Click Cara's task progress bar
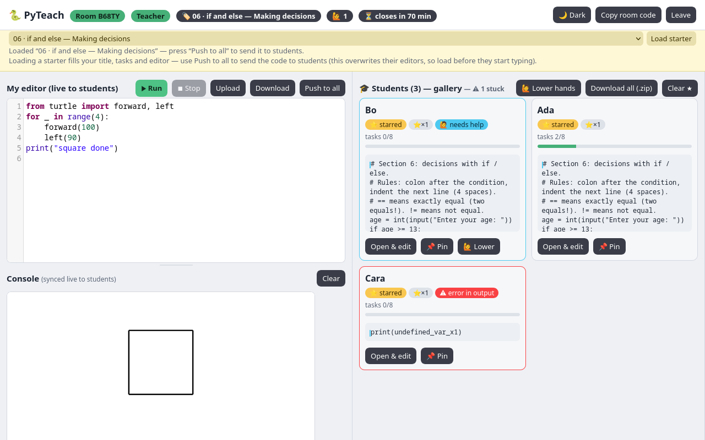The image size is (705, 440). coord(442,315)
